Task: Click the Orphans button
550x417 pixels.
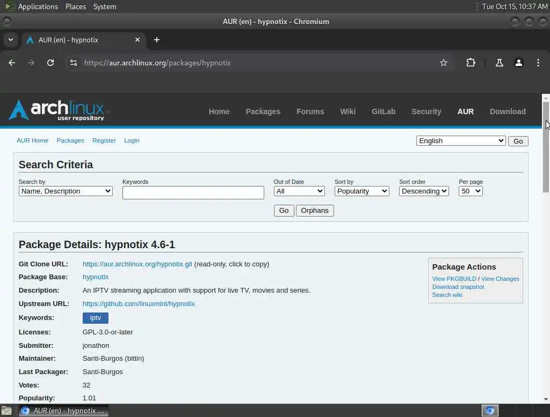Action: pos(315,211)
